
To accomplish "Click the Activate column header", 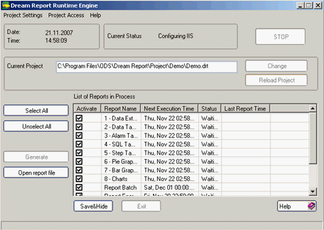I will pyautogui.click(x=87, y=109).
